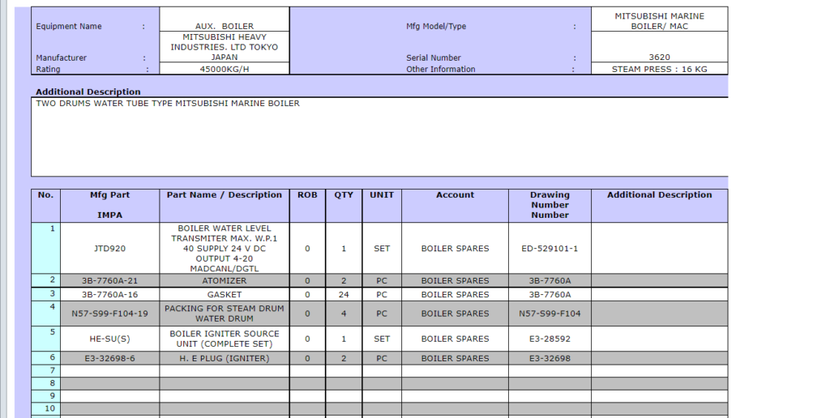Click the Mfg Model/Type label
The width and height of the screenshot is (830, 418).
pyautogui.click(x=436, y=26)
